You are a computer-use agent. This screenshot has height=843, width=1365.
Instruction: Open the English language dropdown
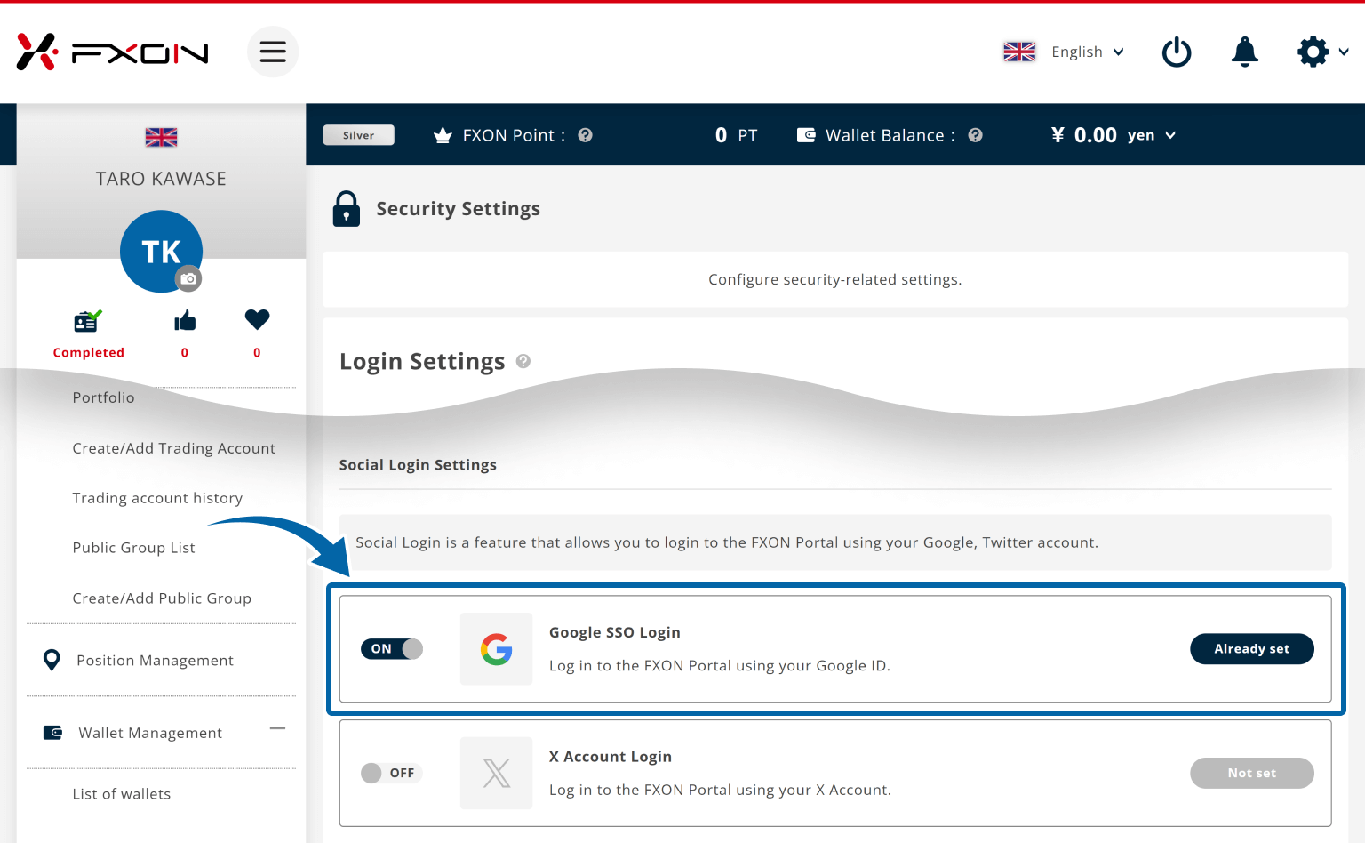click(1088, 52)
